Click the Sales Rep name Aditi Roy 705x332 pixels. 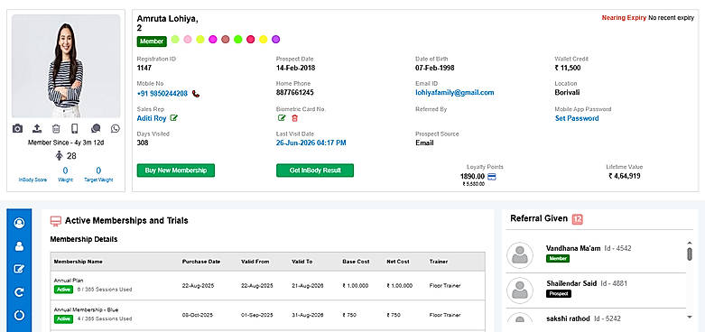pyautogui.click(x=152, y=118)
